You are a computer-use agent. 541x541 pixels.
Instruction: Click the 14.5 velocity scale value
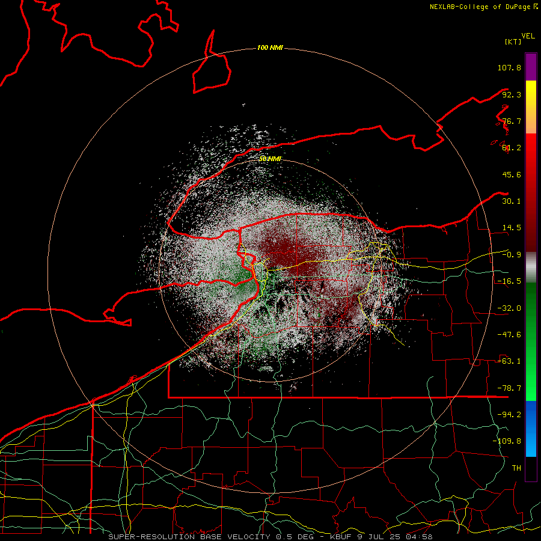point(512,228)
